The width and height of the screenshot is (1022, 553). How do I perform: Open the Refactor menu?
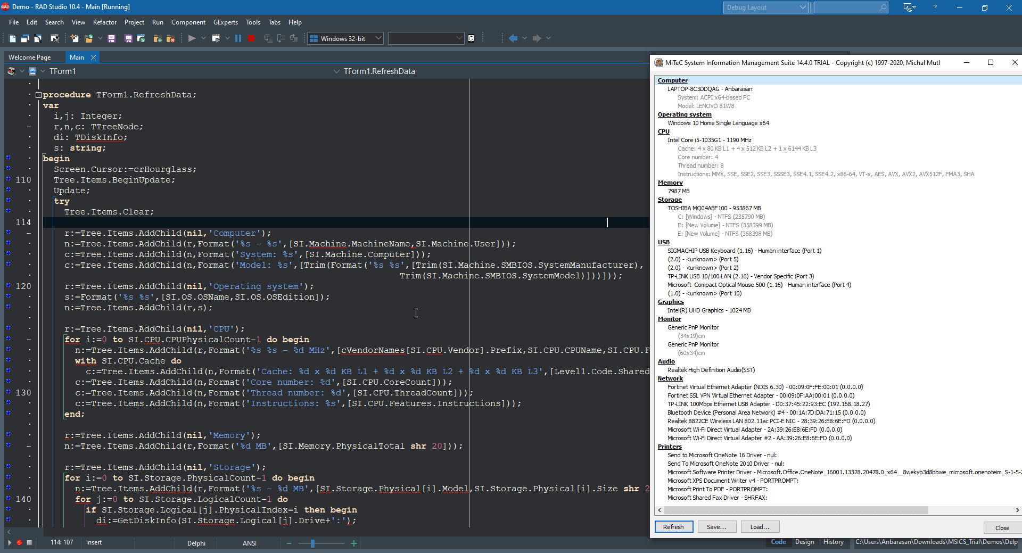click(x=105, y=22)
